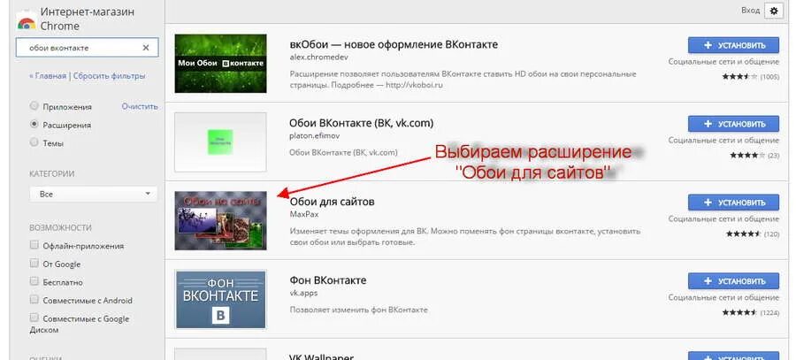Enable the От Google checkbox
The width and height of the screenshot is (796, 360).
(34, 264)
